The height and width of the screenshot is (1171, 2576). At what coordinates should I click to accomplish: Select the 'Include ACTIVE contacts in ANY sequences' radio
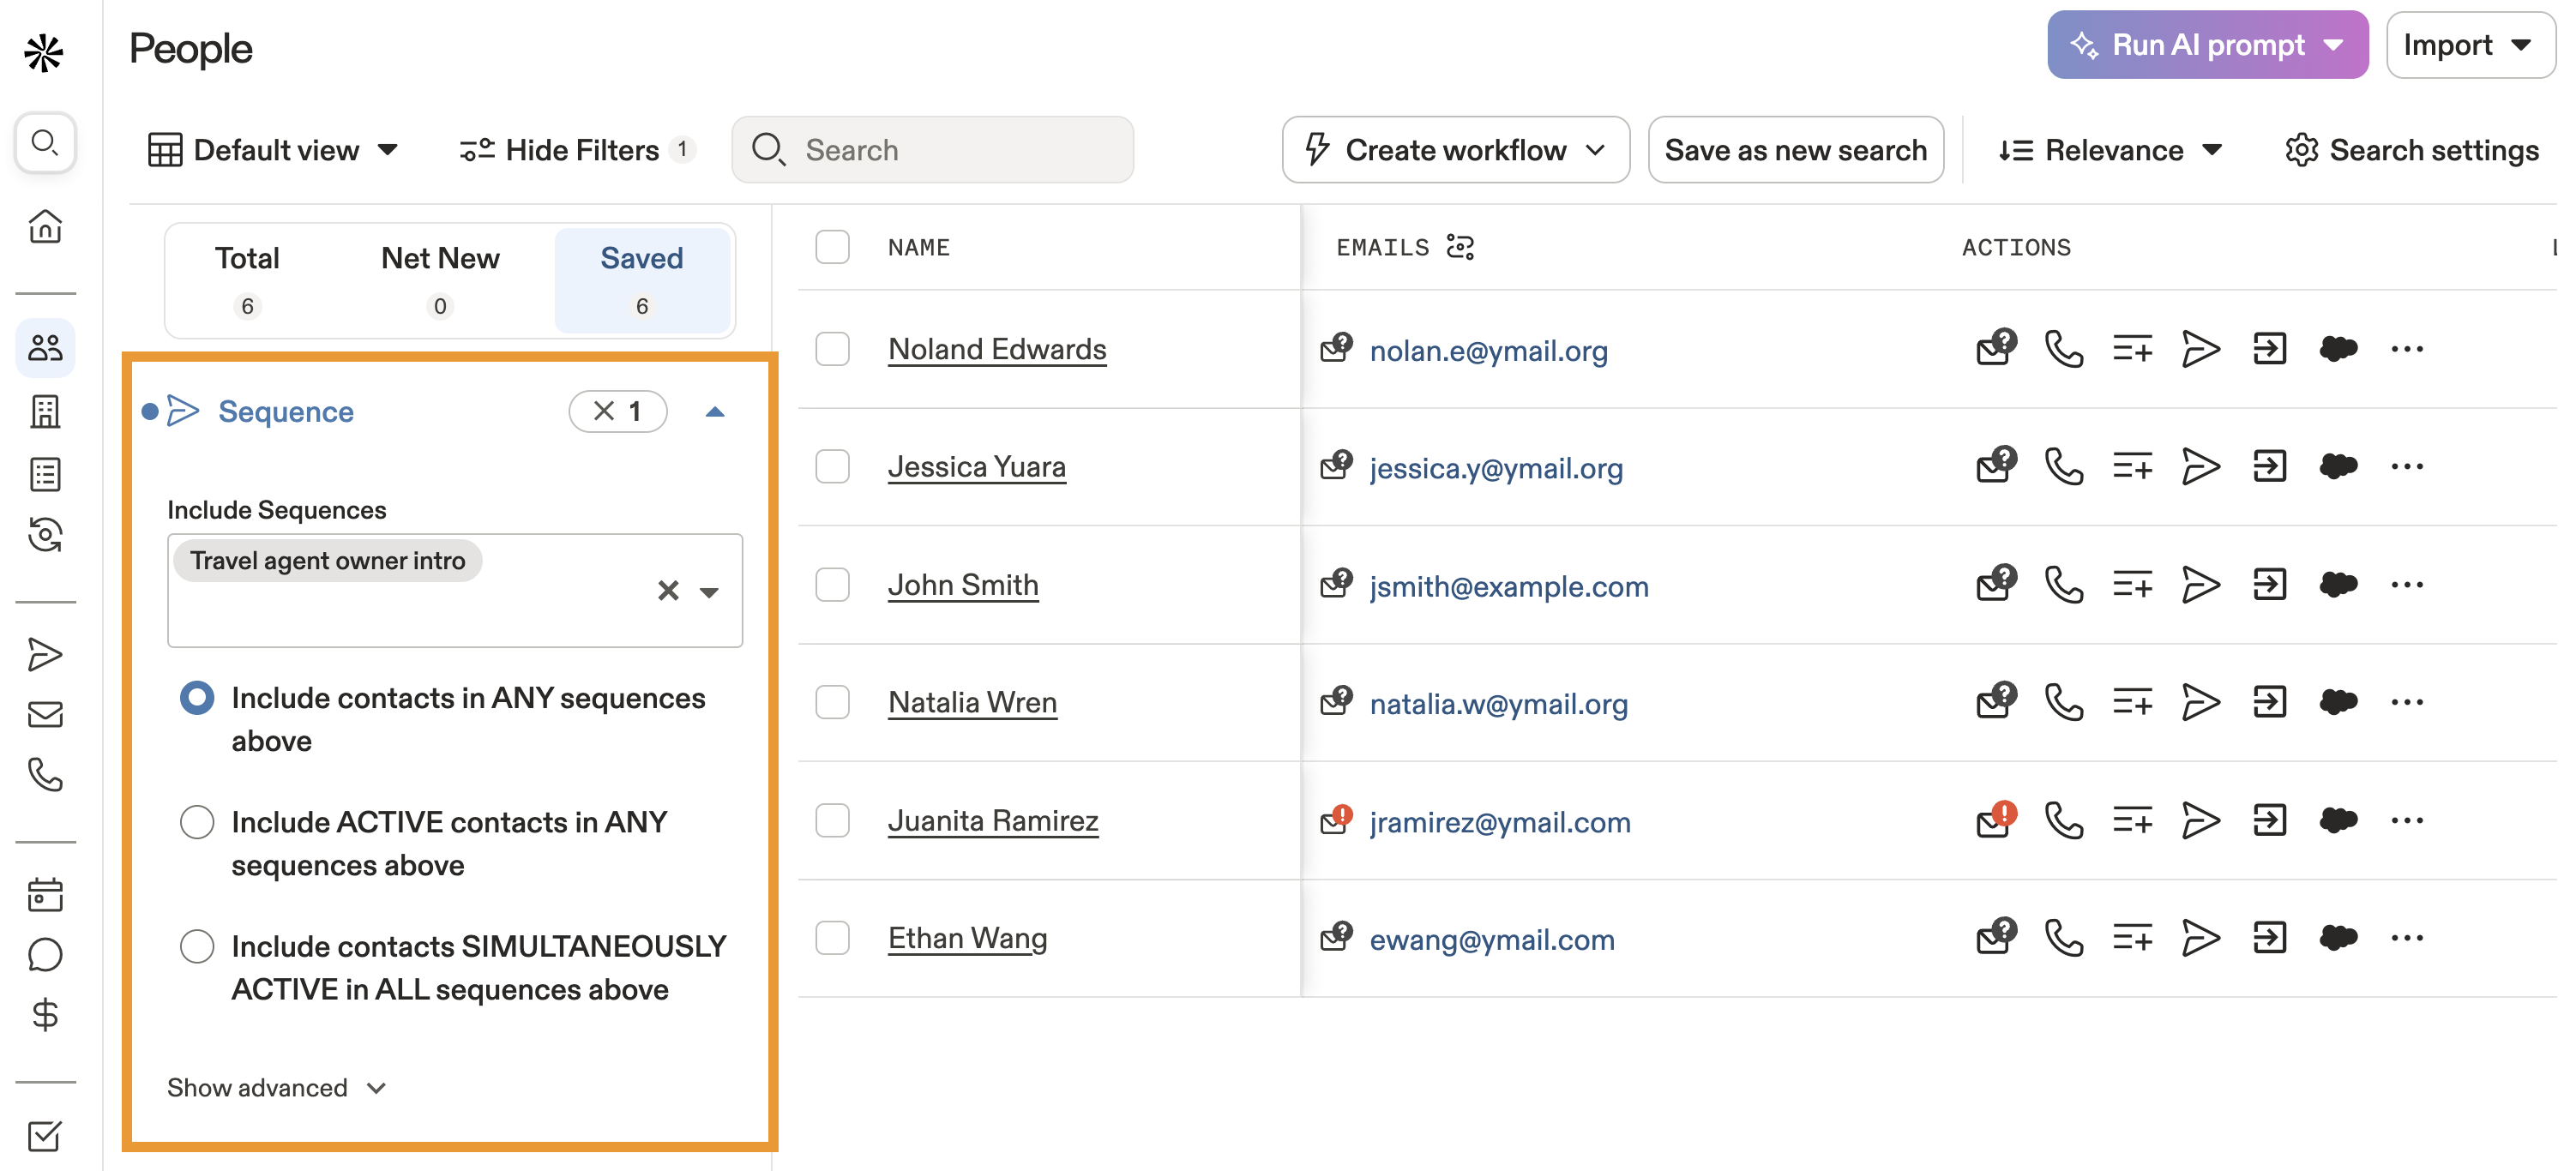197,821
